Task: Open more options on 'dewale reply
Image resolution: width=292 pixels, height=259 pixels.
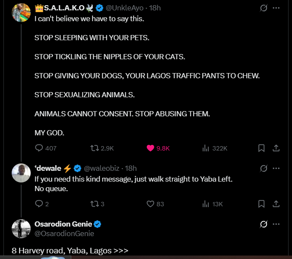Action: pos(276,168)
